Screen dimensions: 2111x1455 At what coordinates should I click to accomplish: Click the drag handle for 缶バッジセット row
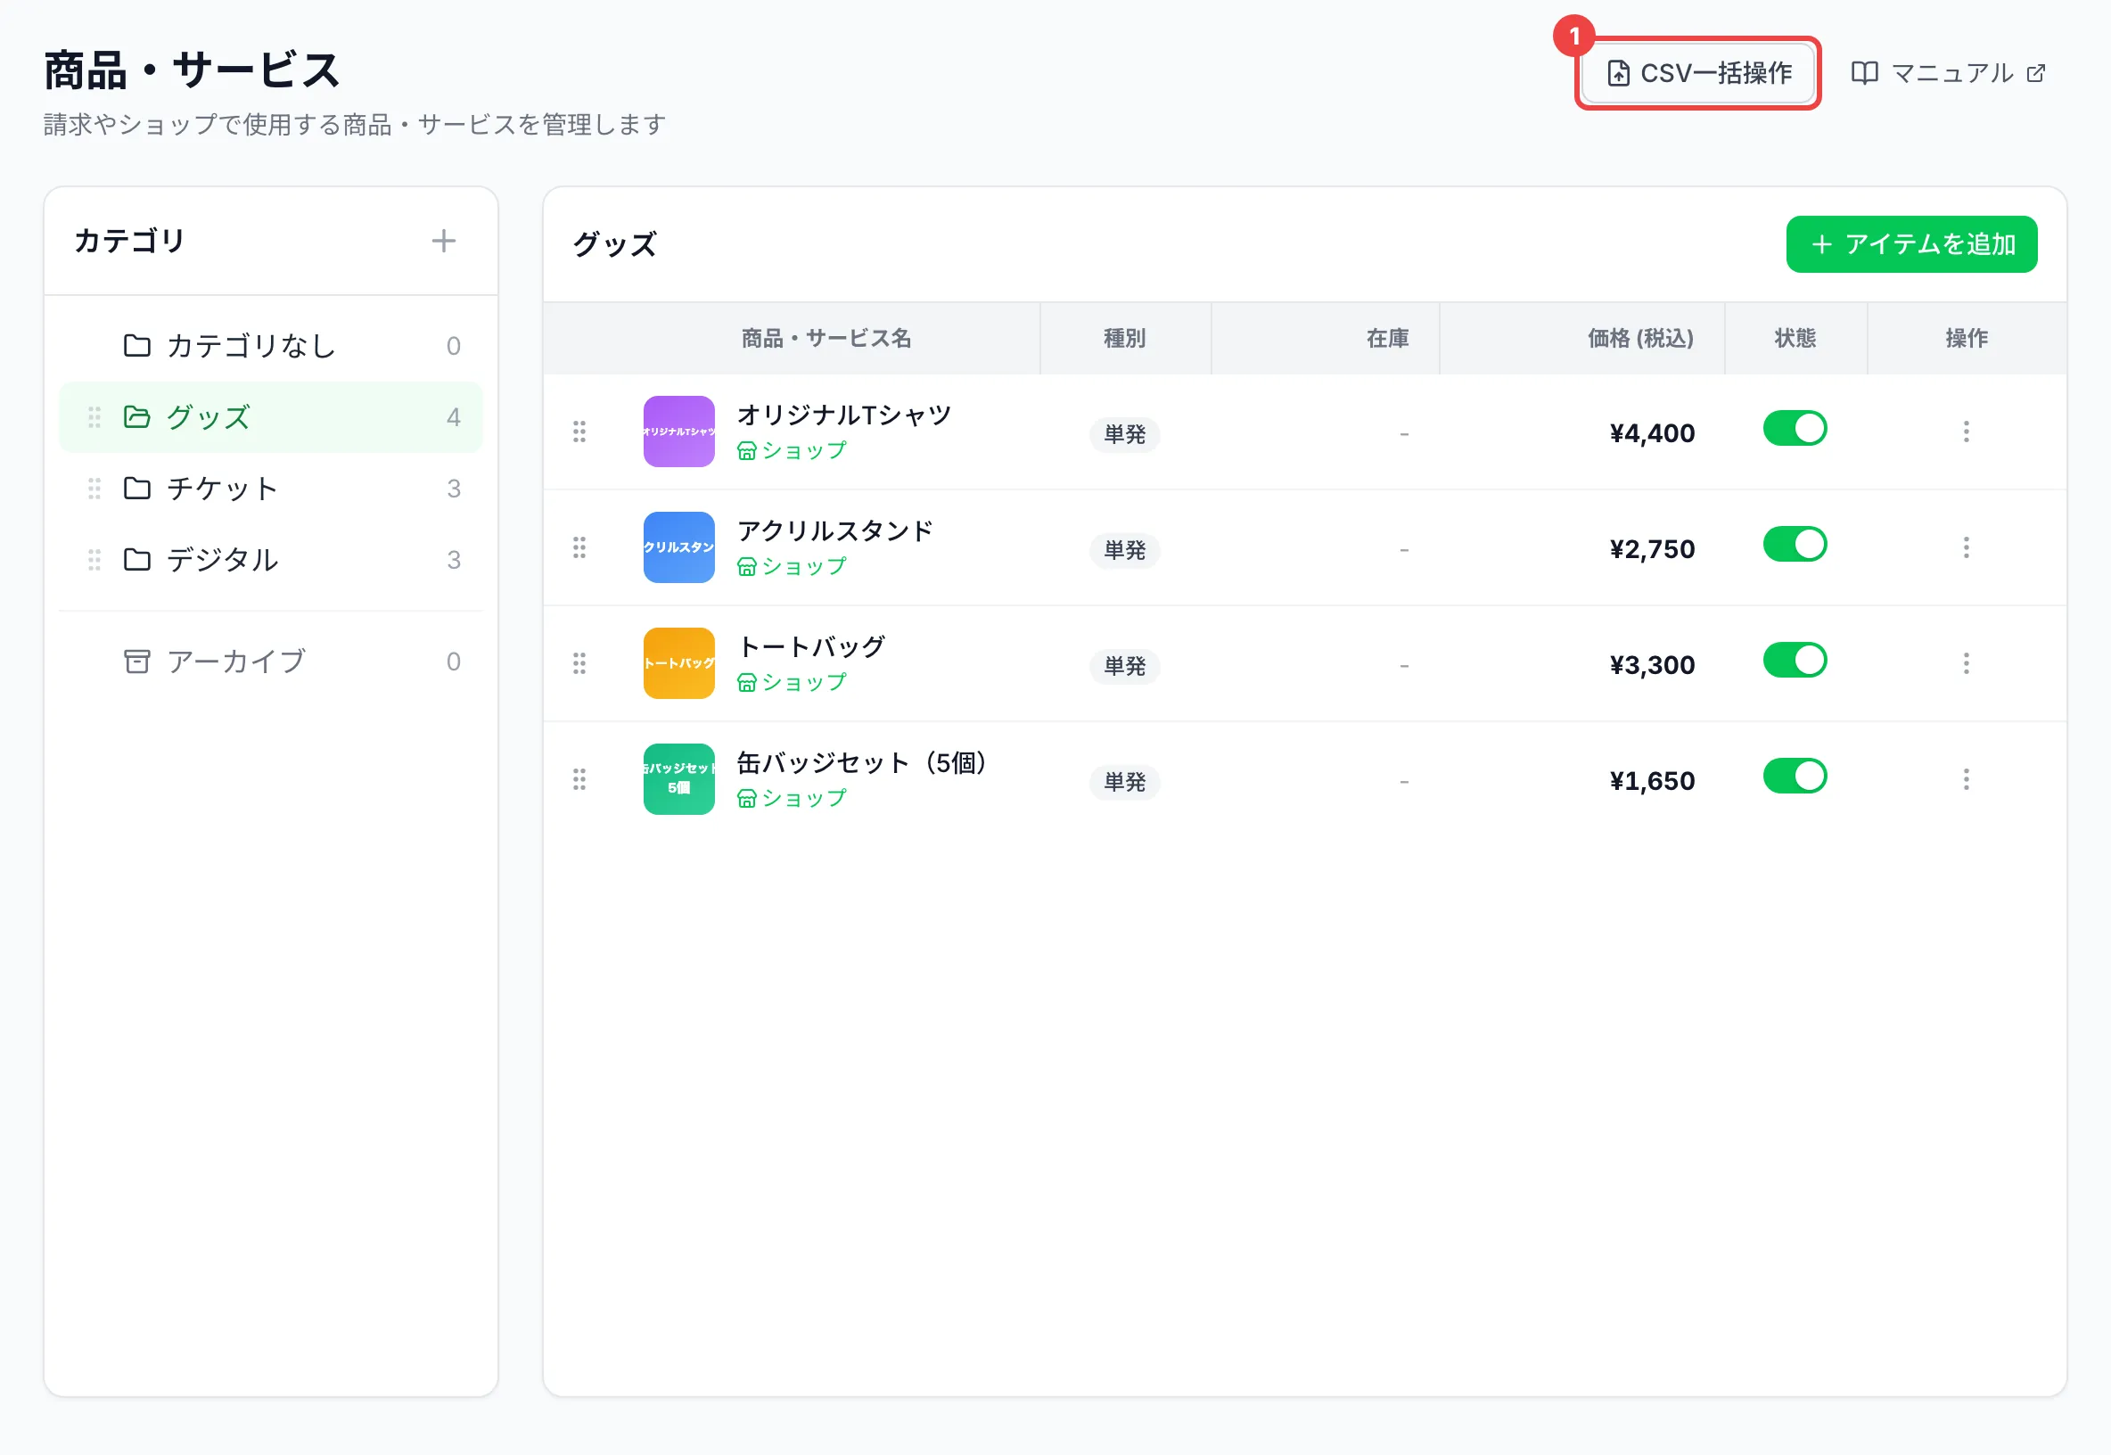click(x=579, y=778)
